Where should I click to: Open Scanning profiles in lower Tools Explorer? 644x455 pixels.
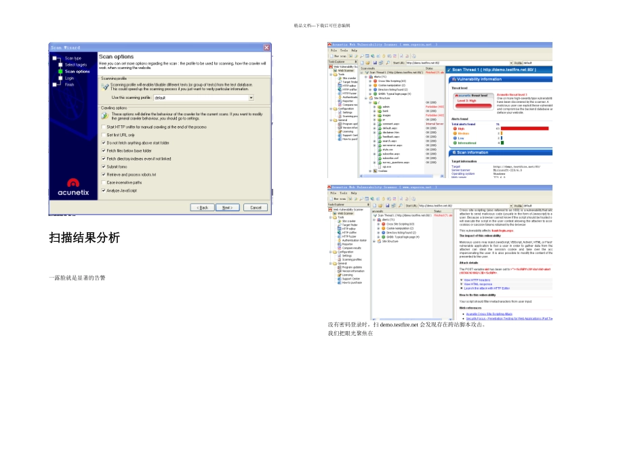tap(350, 260)
